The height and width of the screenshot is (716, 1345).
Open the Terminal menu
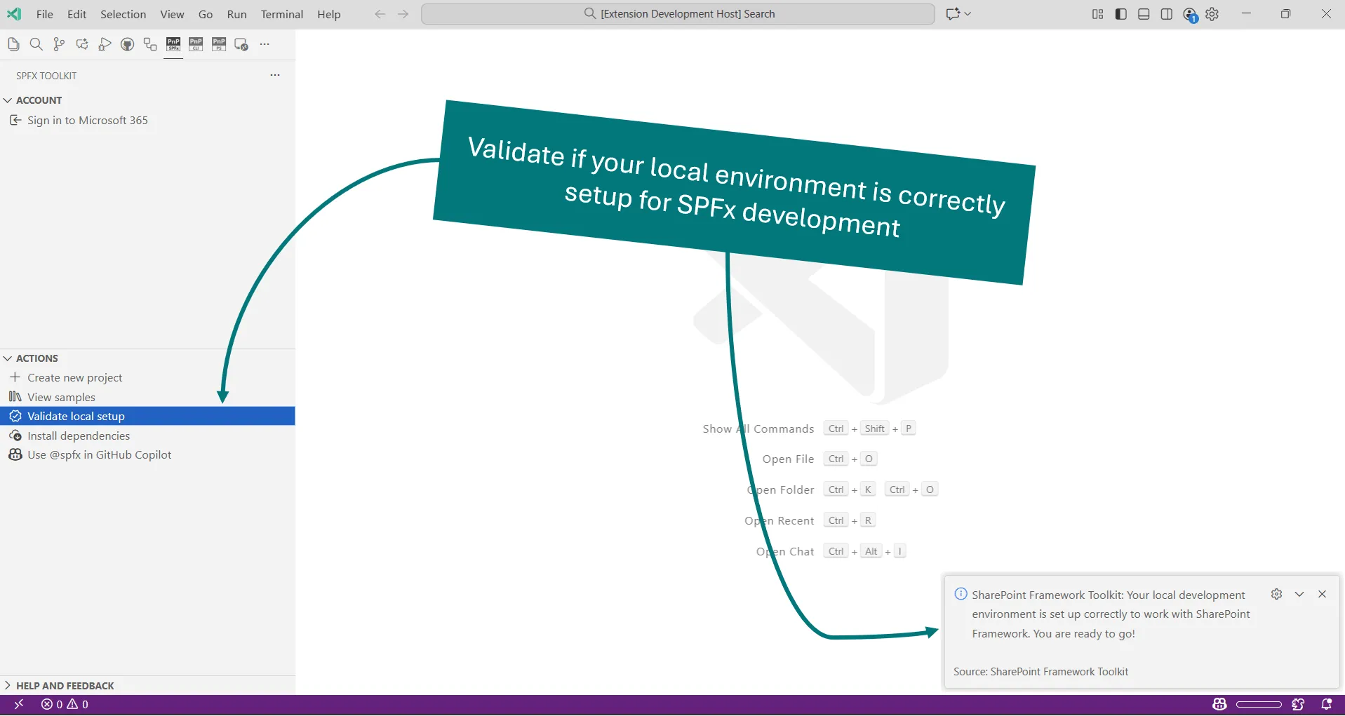click(281, 14)
